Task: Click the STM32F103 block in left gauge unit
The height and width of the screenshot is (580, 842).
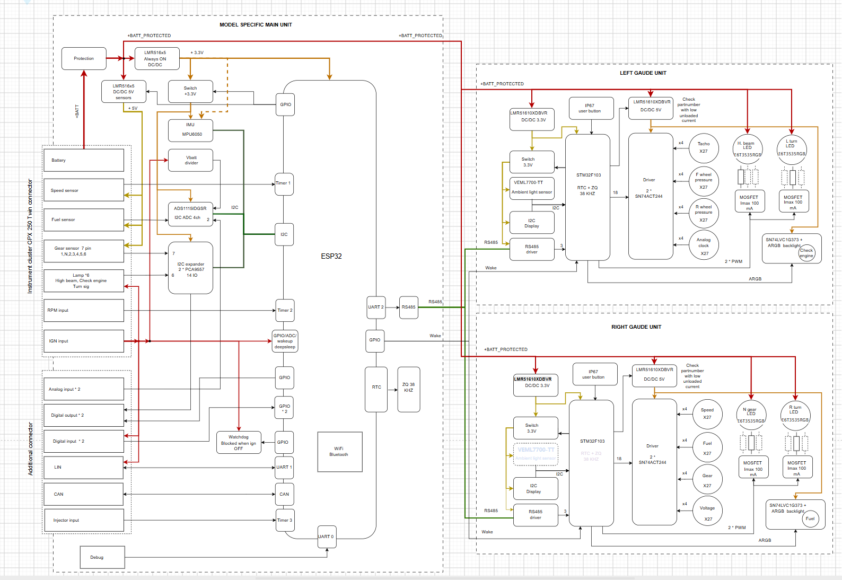Action: tap(587, 197)
